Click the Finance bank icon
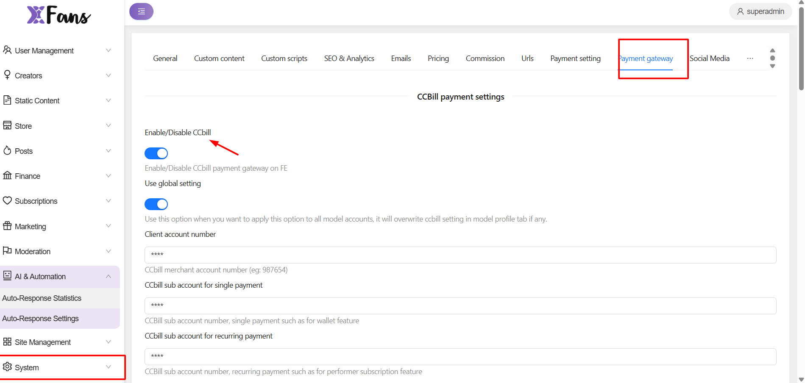 [7, 175]
